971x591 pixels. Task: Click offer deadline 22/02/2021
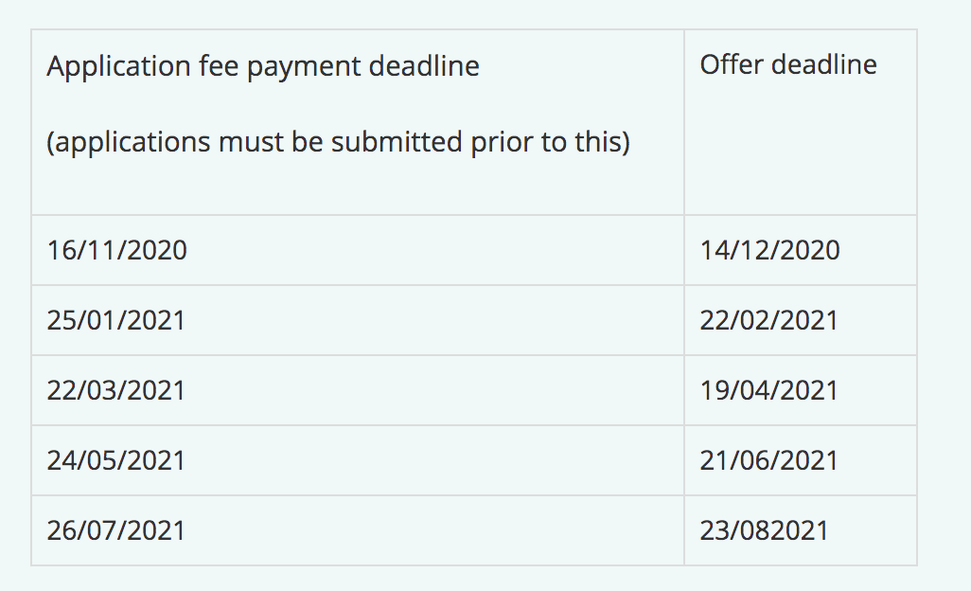(x=768, y=320)
